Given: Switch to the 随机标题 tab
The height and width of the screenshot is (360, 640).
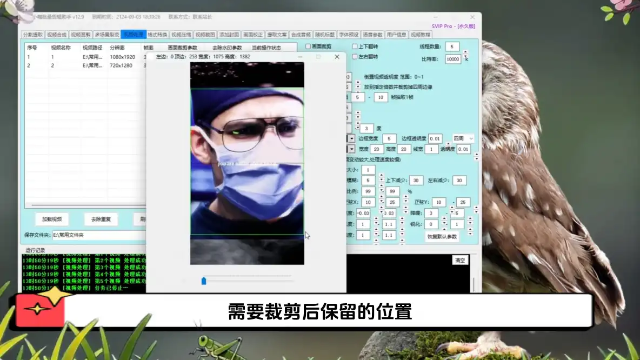Looking at the screenshot, I should pos(325,35).
